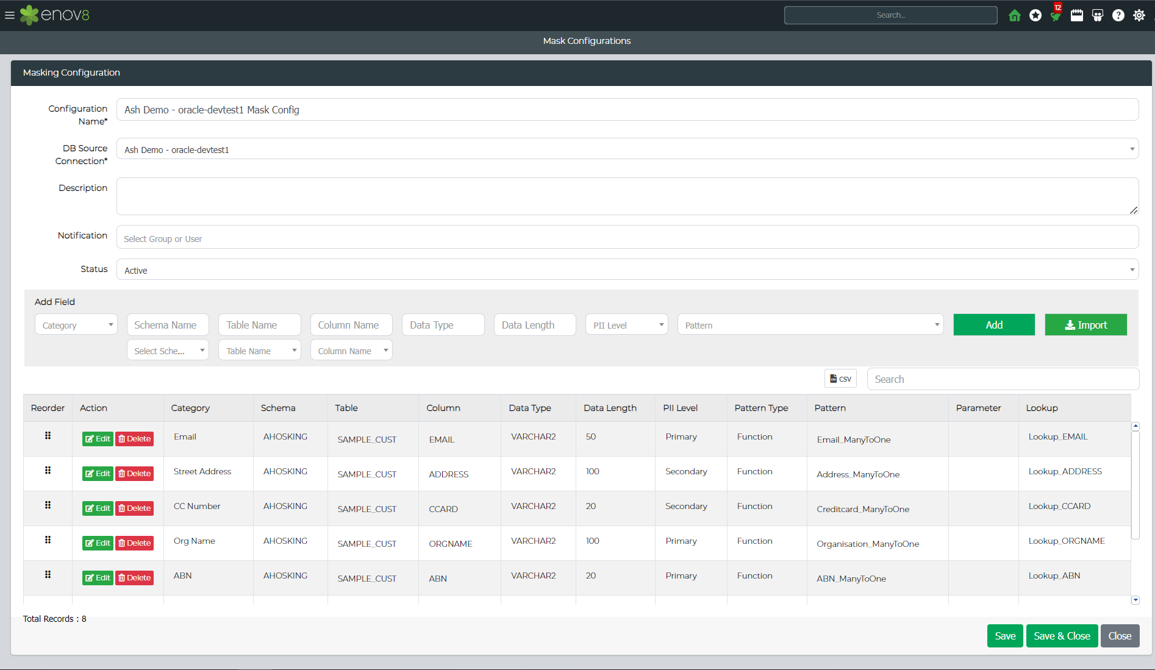Focus the Description text area

(628, 196)
